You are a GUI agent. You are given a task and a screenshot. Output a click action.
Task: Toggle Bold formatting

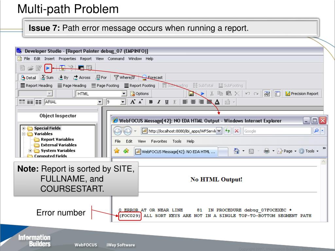(x=151, y=102)
